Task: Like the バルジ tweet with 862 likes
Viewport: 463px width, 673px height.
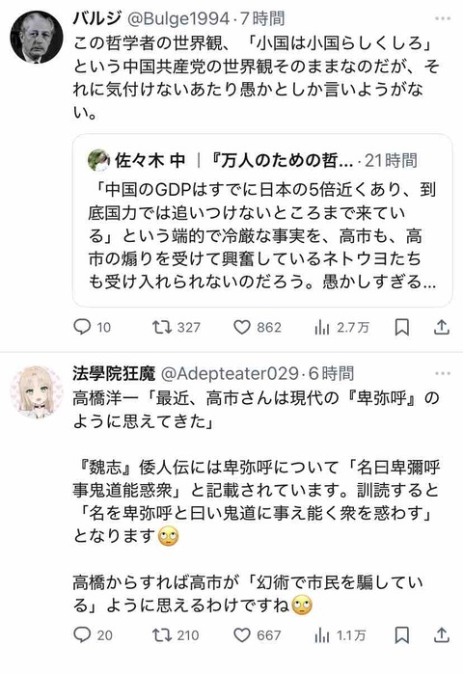Action: [x=258, y=328]
